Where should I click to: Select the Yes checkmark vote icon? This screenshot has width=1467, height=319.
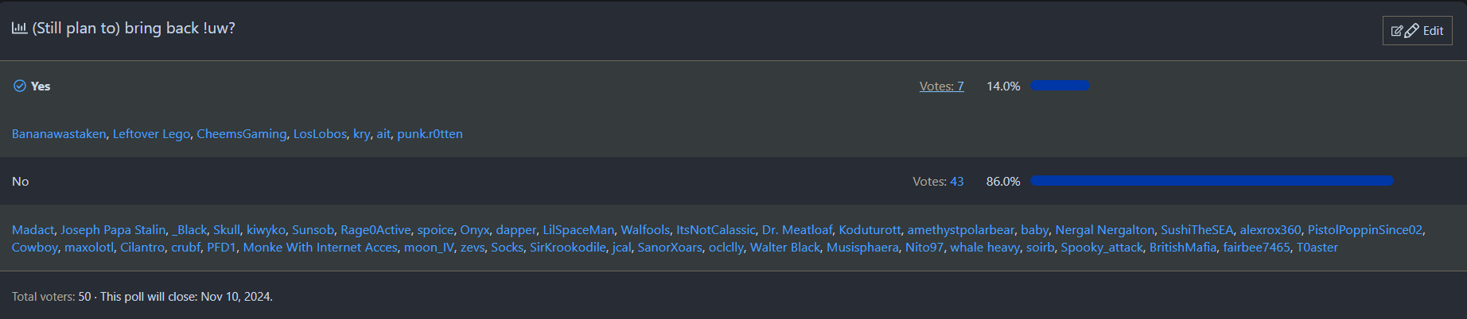point(20,86)
